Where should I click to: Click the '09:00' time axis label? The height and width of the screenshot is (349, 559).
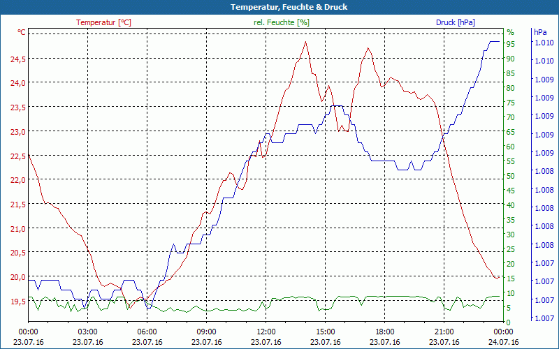point(206,332)
